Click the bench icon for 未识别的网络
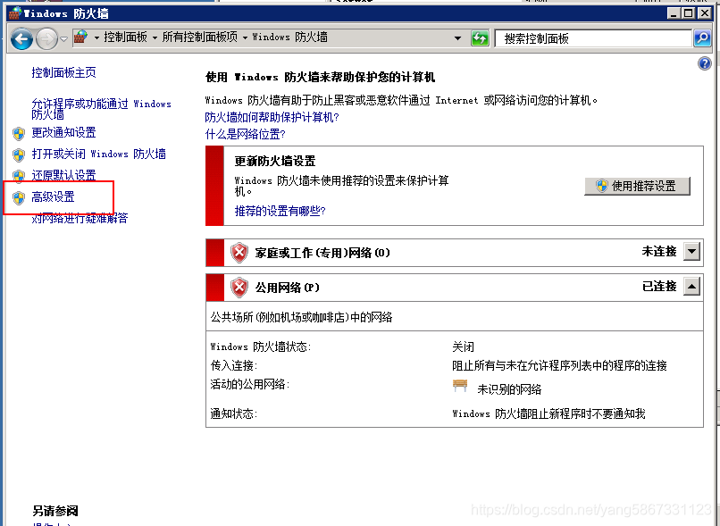The image size is (720, 526). pos(460,386)
